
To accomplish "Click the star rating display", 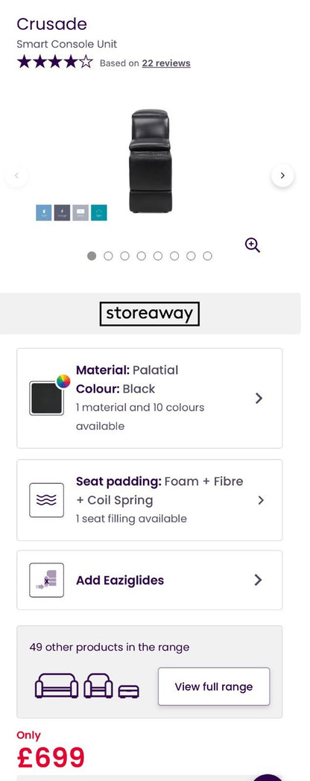I will tap(55, 63).
